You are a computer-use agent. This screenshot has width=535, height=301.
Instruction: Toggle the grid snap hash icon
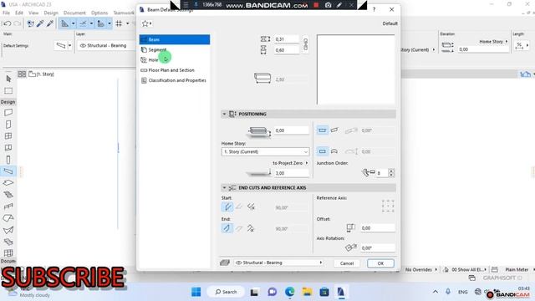pyautogui.click(x=119, y=23)
